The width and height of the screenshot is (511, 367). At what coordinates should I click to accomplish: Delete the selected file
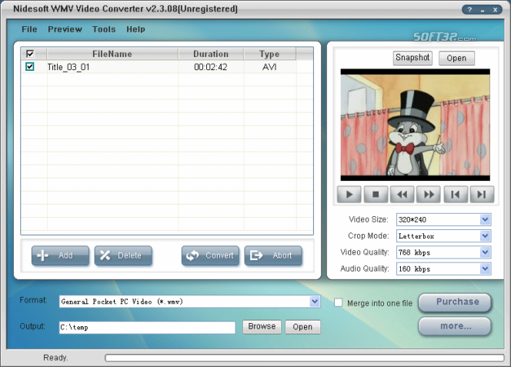123,255
